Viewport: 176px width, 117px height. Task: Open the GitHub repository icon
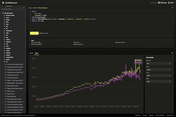(x=168, y=2)
